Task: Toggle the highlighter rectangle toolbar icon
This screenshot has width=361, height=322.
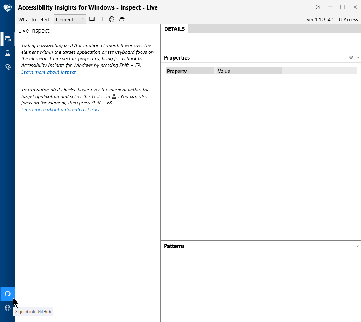Action: pyautogui.click(x=92, y=19)
